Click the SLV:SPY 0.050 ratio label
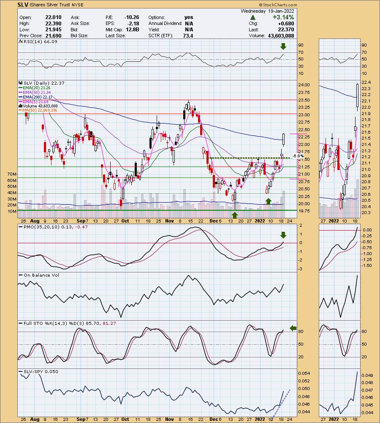380x423 pixels. click(41, 372)
